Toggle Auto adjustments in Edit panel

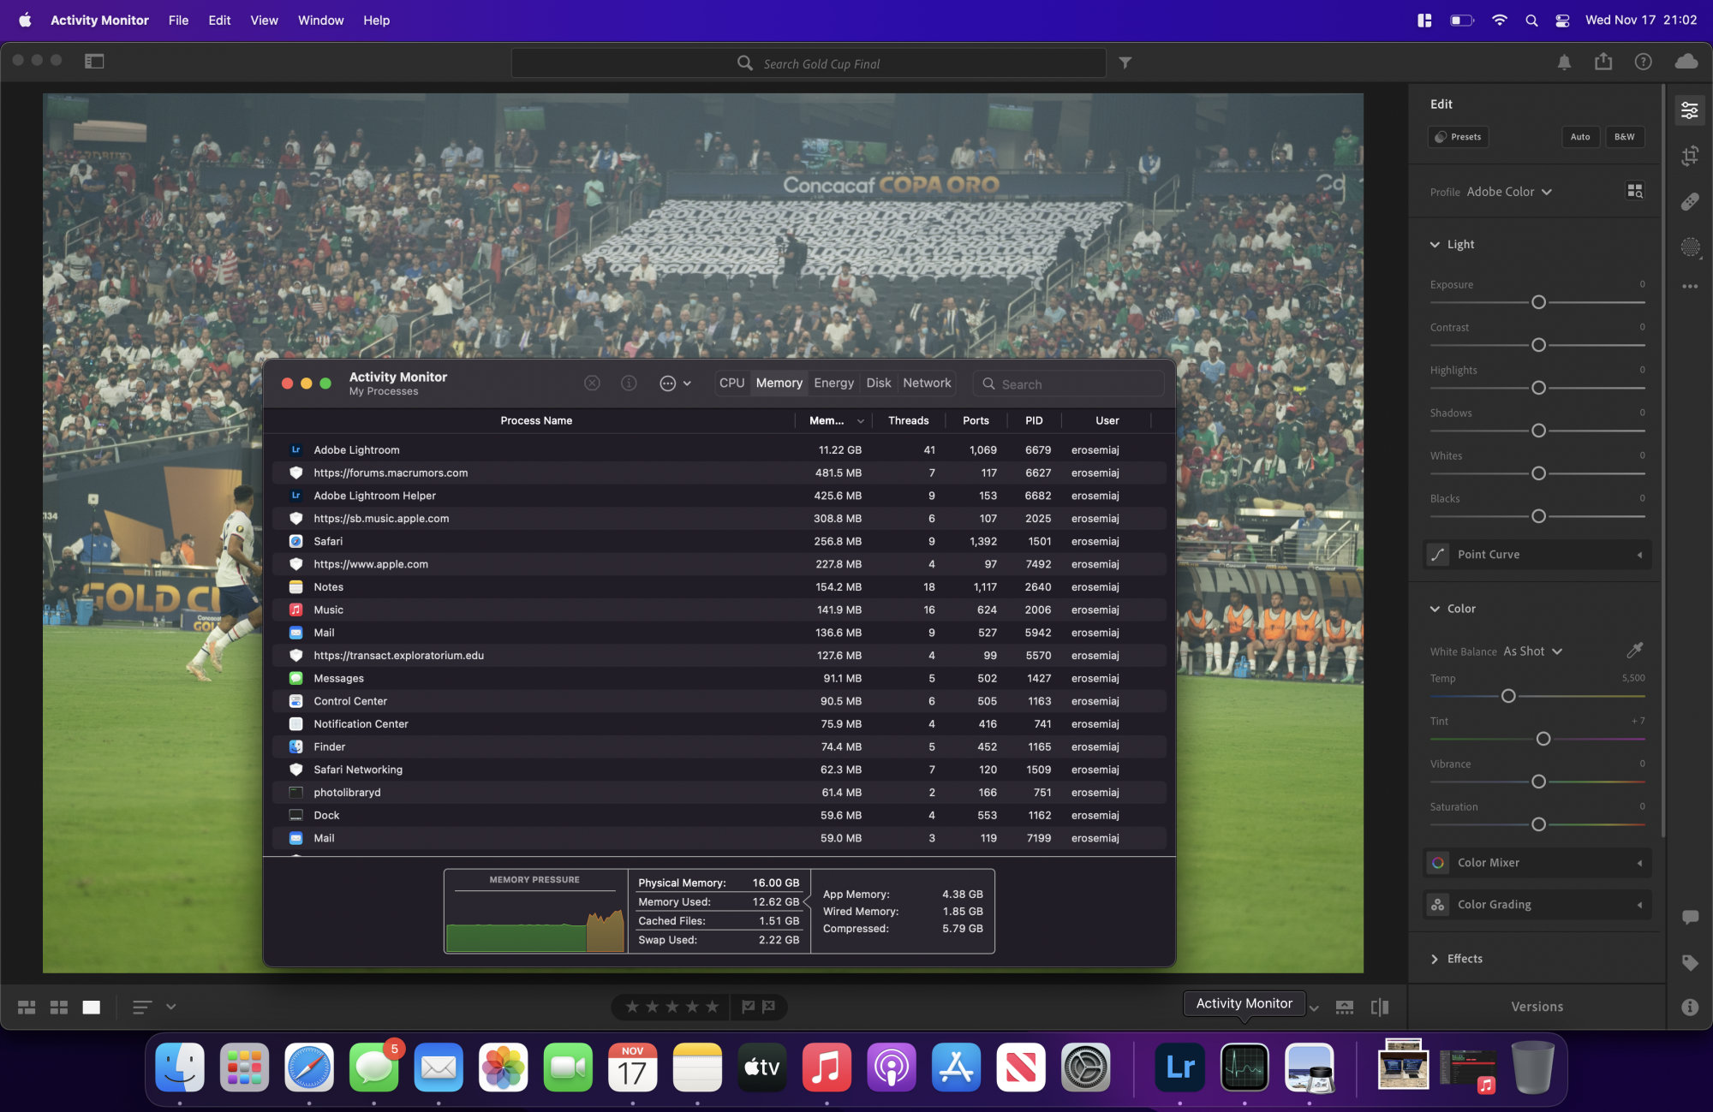1579,137
